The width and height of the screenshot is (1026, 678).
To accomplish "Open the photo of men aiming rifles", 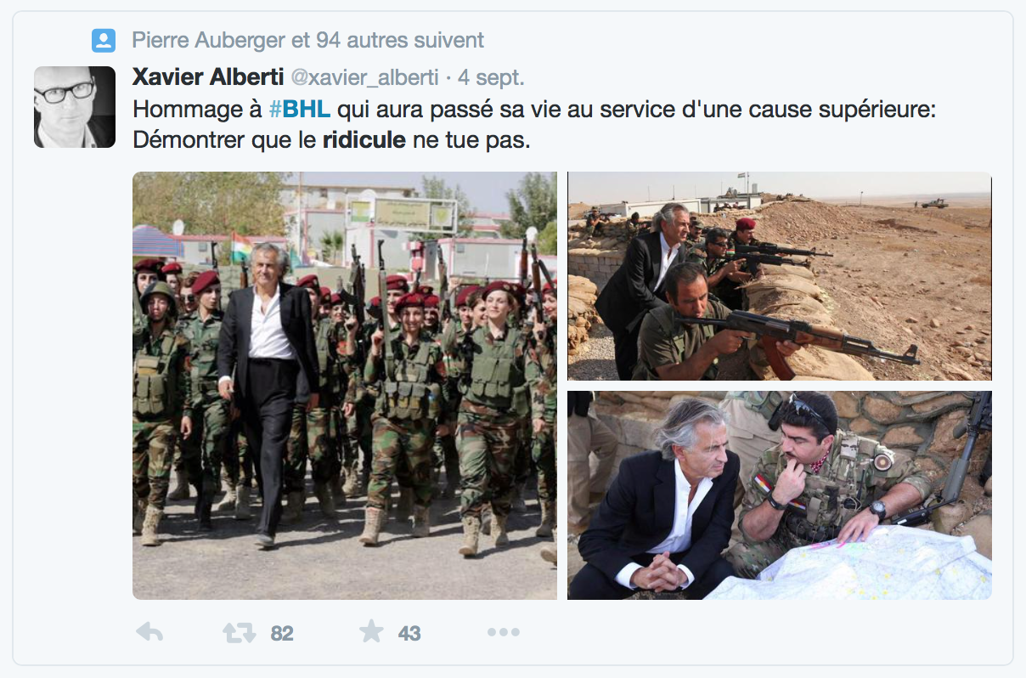I will (x=780, y=276).
